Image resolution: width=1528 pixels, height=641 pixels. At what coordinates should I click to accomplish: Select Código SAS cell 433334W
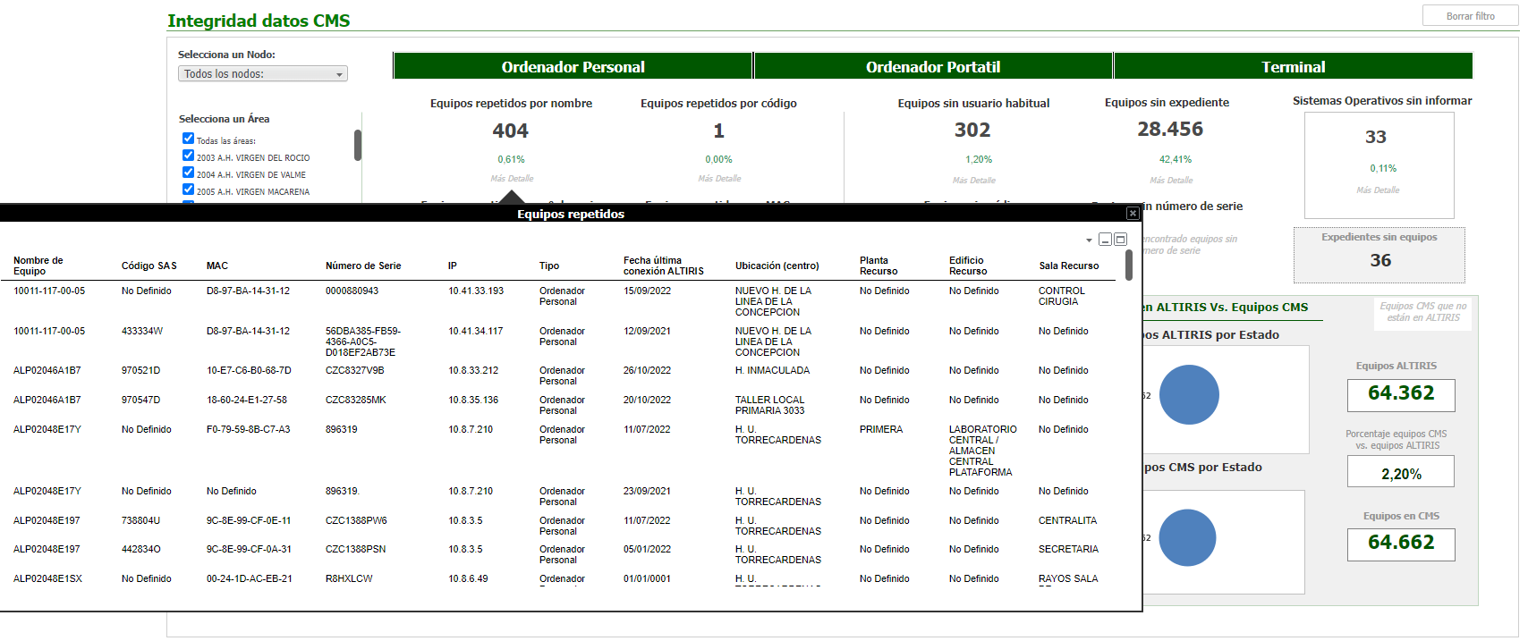pos(142,332)
